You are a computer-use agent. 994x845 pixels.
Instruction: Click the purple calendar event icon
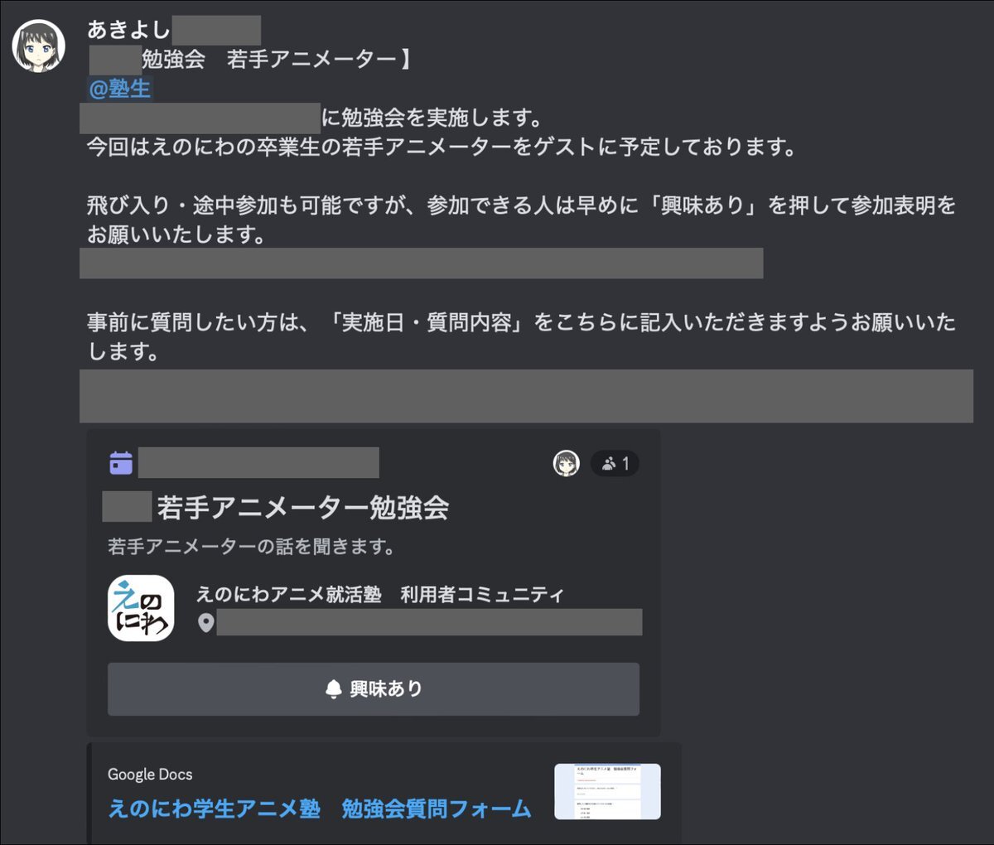(121, 462)
